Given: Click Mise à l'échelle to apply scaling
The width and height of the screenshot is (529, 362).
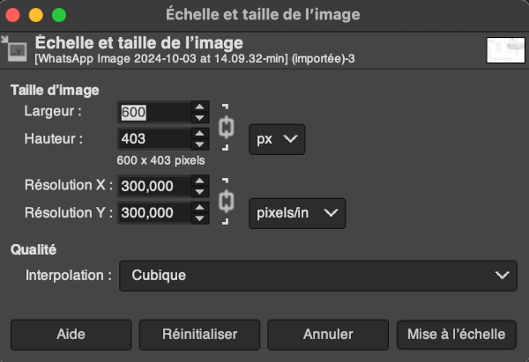Looking at the screenshot, I should point(456,335).
